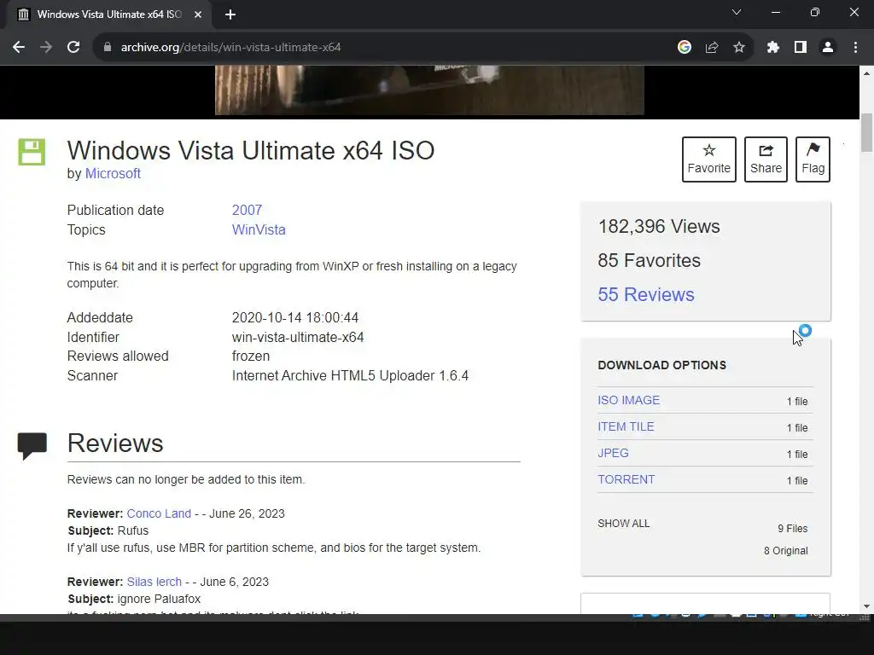874x655 pixels.
Task: Open the tab search chevron
Action: (x=737, y=12)
